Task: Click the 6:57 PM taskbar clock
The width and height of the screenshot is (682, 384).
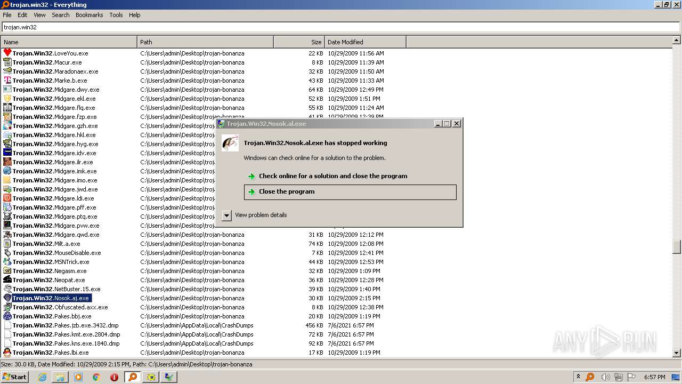Action: click(x=654, y=377)
